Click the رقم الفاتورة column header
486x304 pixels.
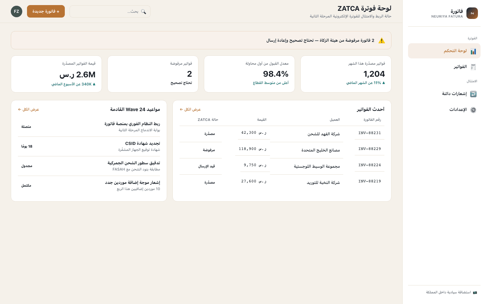click(x=372, y=120)
